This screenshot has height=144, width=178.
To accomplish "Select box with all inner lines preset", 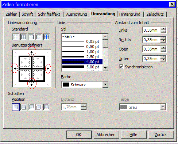I will coord(39,37).
